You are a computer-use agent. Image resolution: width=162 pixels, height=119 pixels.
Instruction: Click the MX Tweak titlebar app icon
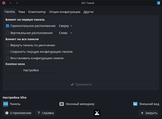[158, 3]
